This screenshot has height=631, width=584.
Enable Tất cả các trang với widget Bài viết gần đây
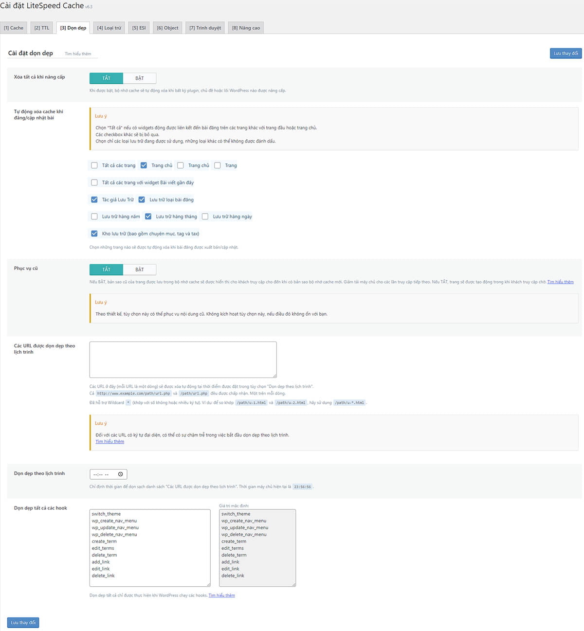click(x=94, y=182)
